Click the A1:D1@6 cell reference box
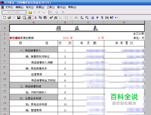151x115 pixels. coord(14,12)
